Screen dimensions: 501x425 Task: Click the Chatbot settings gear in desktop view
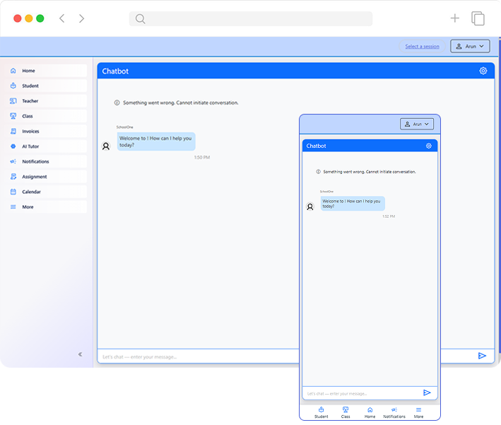tap(483, 71)
